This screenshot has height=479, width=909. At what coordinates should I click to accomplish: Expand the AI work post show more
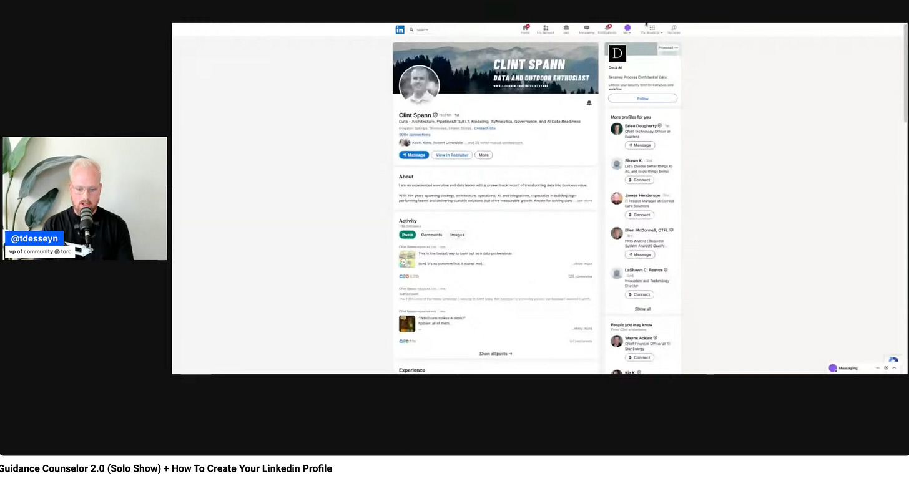click(582, 328)
